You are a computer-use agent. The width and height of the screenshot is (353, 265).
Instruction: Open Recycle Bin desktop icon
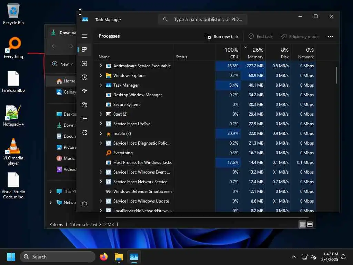[x=13, y=14]
